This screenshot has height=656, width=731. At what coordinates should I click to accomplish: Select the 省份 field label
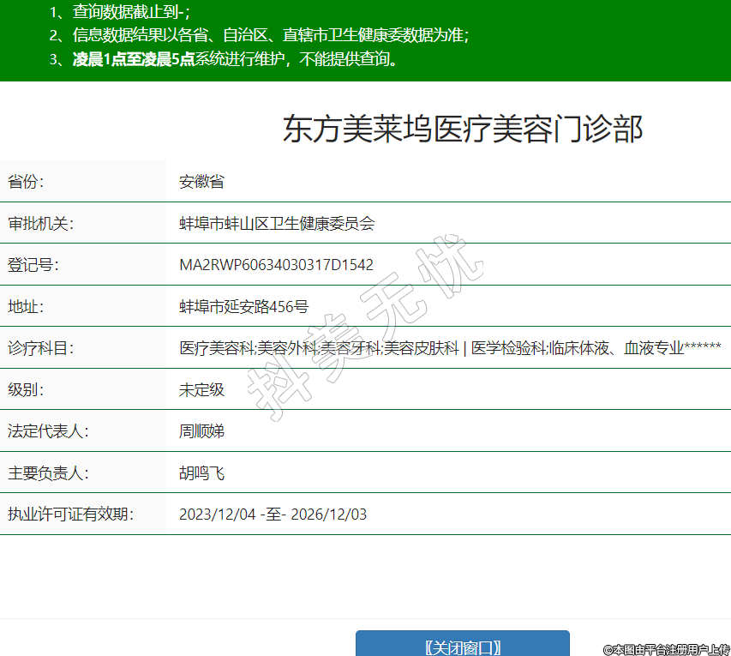26,182
